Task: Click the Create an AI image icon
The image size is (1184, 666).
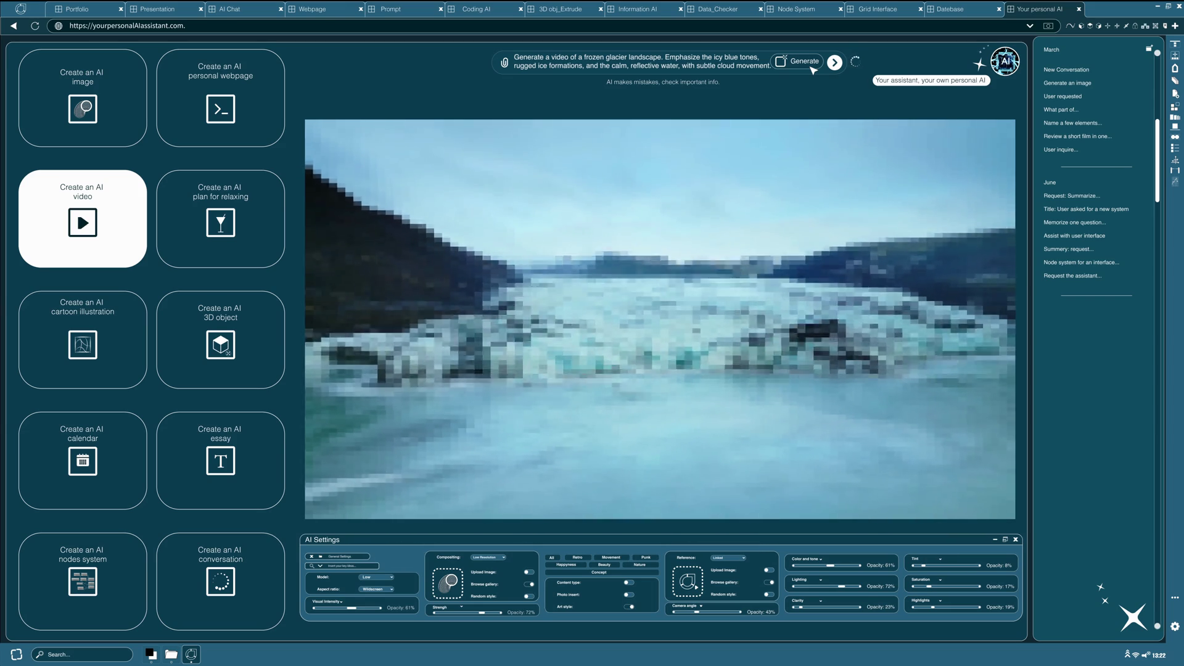Action: coord(83,109)
